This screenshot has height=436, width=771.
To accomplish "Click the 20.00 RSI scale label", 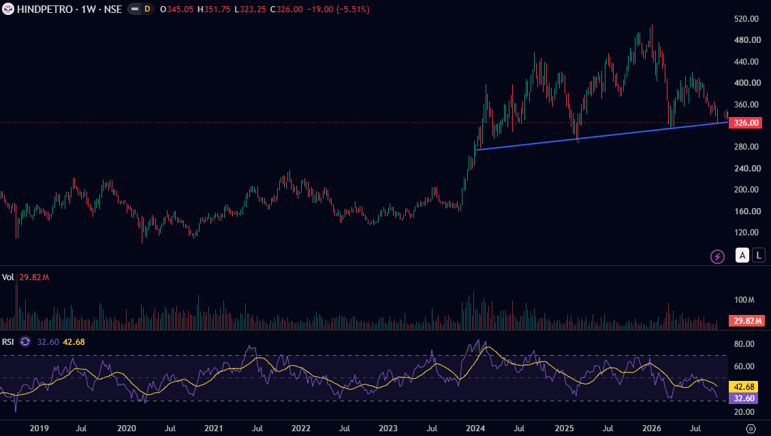I will tap(744, 412).
